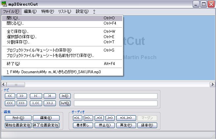Click the =>I...I=> audio button

point(126,118)
